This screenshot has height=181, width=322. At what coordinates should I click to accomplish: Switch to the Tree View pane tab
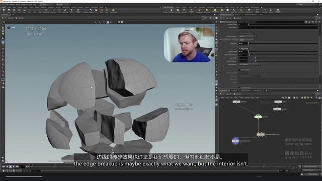click(234, 90)
